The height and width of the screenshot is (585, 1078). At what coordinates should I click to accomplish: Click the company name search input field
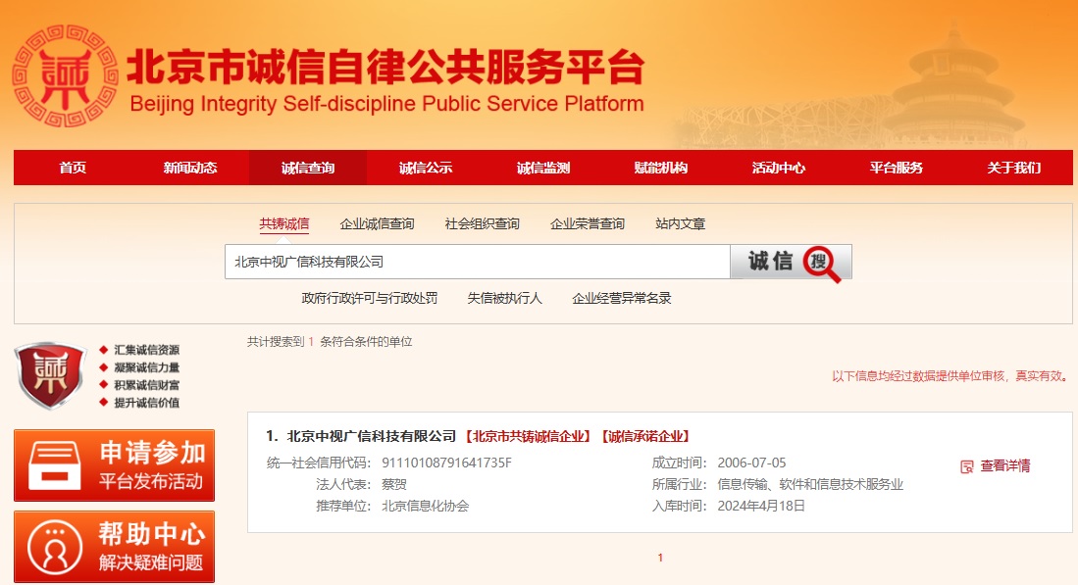[477, 262]
